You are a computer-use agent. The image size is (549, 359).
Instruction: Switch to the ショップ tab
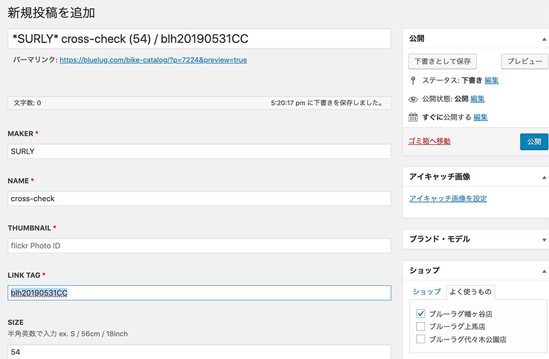pyautogui.click(x=426, y=292)
